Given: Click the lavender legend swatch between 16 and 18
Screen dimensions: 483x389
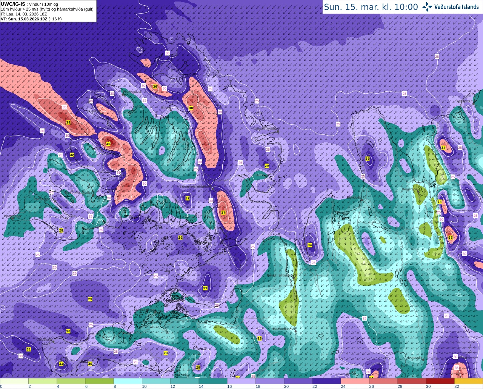Looking at the screenshot, I should click(x=241, y=381).
